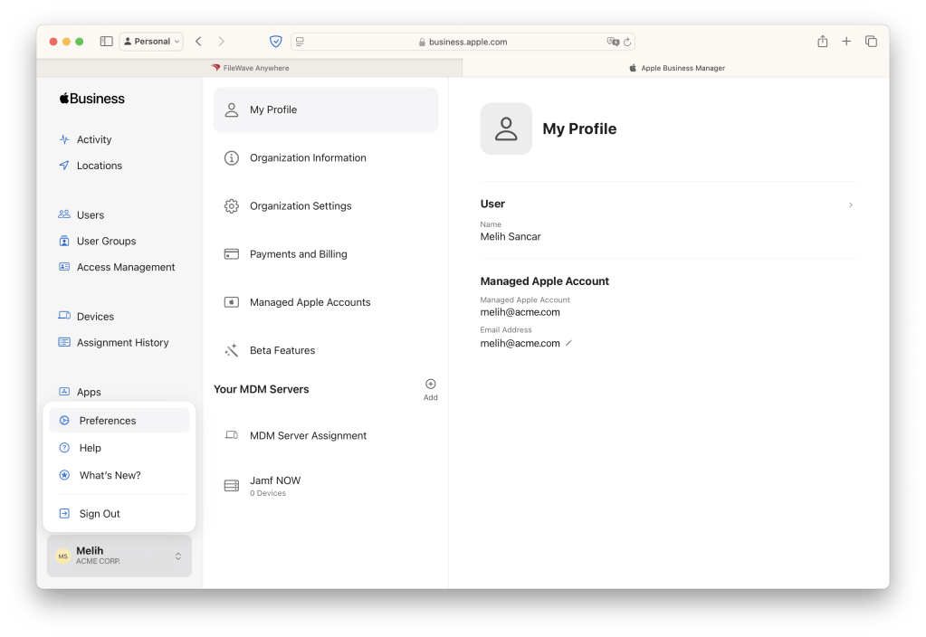926x637 pixels.
Task: Select Preferences in the popup menu
Action: click(108, 421)
